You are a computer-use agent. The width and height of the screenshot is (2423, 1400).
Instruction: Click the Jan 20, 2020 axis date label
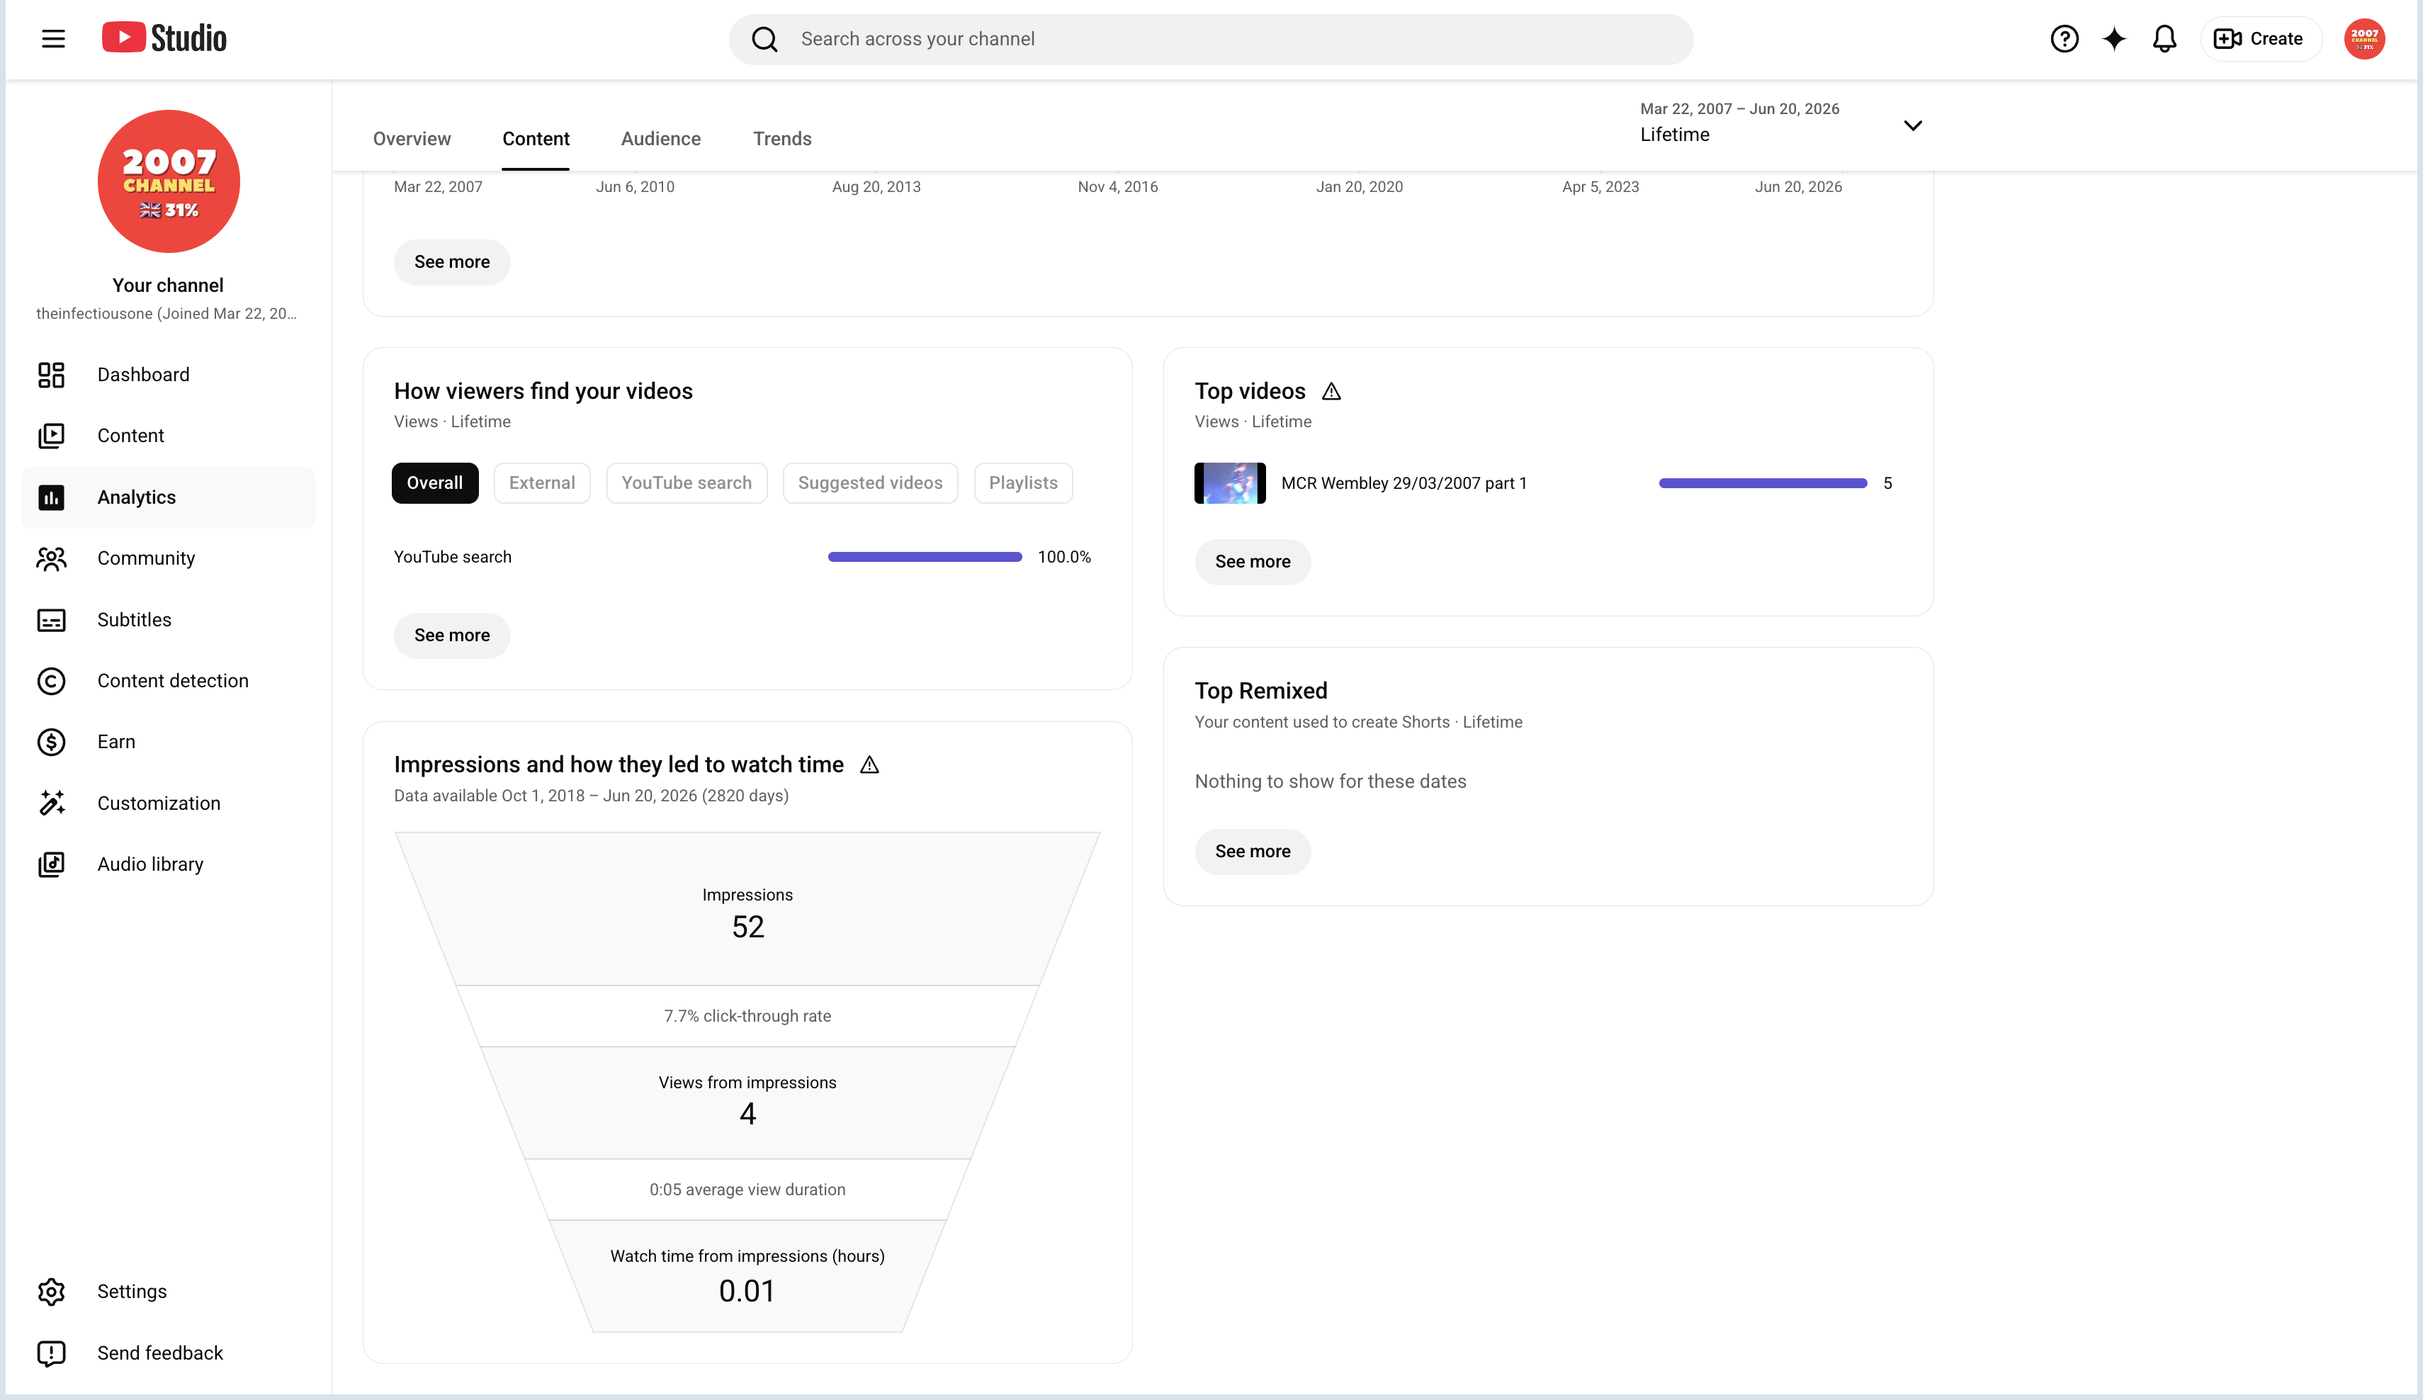[x=1360, y=186]
